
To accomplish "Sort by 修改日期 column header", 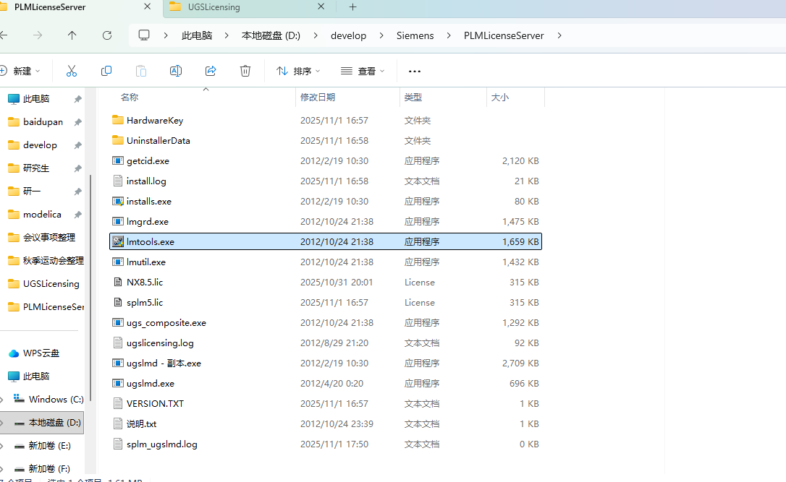I will [x=318, y=97].
